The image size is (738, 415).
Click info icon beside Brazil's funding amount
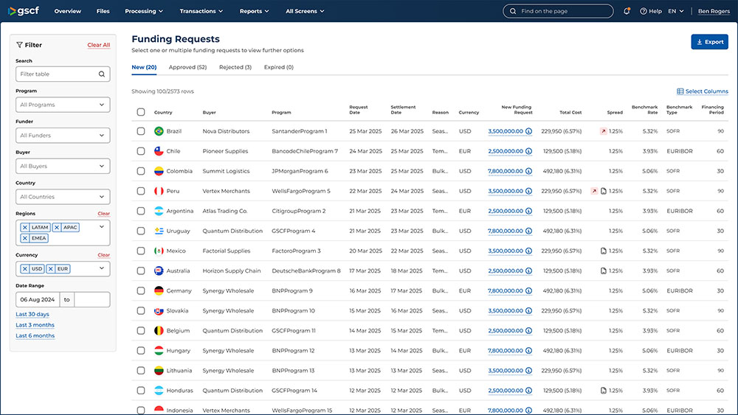click(528, 131)
